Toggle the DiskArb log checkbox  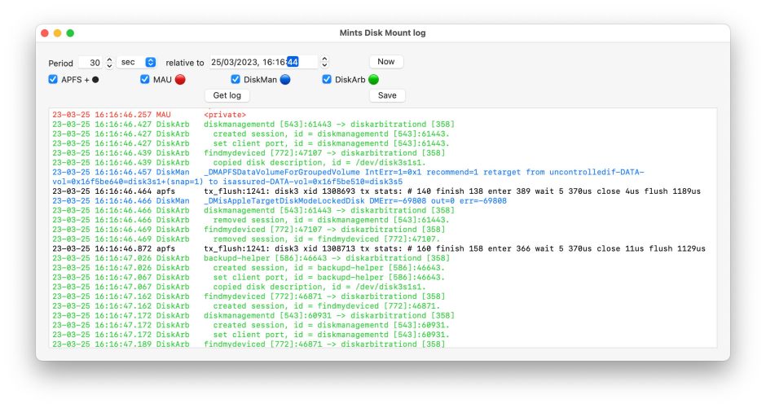click(x=327, y=80)
